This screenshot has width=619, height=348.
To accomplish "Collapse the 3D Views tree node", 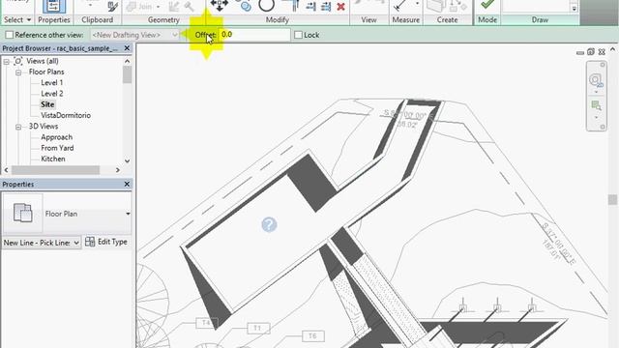I will (18, 127).
